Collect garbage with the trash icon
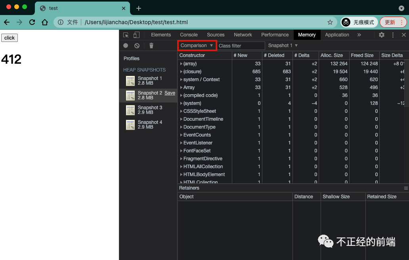The image size is (409, 260). click(x=151, y=46)
